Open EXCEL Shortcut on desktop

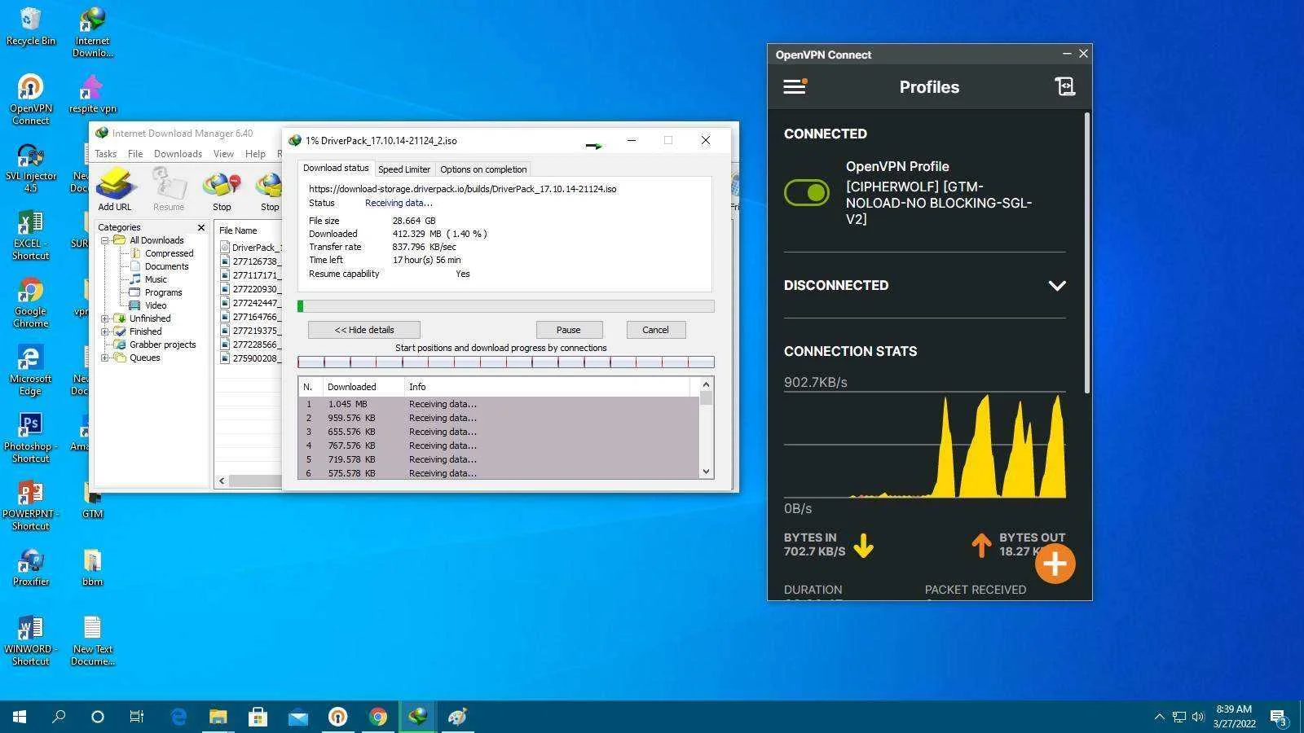(30, 235)
